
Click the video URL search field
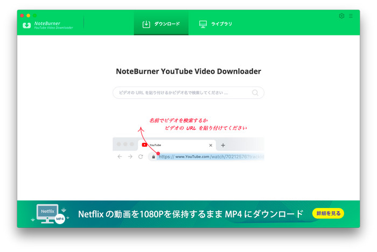188,92
